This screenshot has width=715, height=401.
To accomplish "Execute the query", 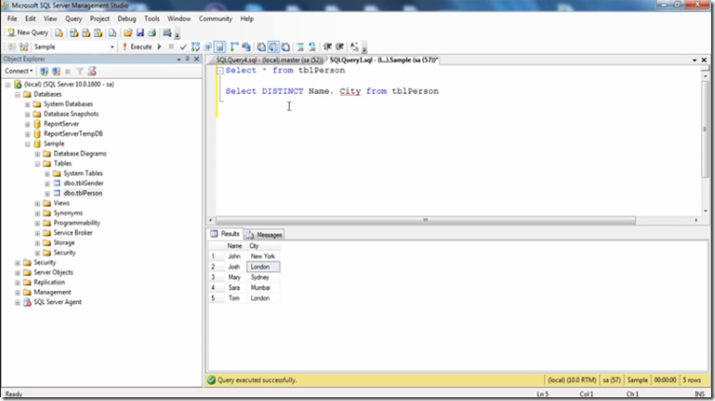I will pyautogui.click(x=137, y=47).
